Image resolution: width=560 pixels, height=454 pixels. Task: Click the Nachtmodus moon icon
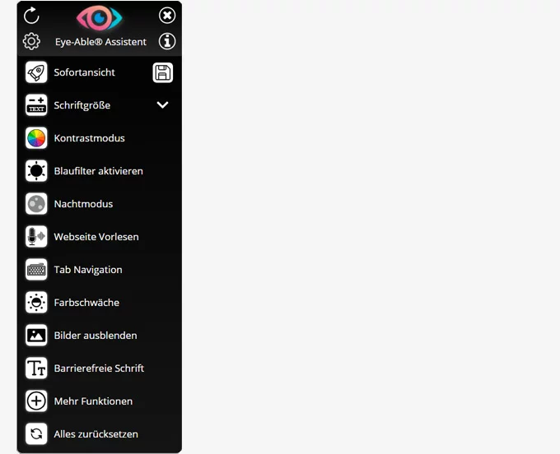[36, 204]
